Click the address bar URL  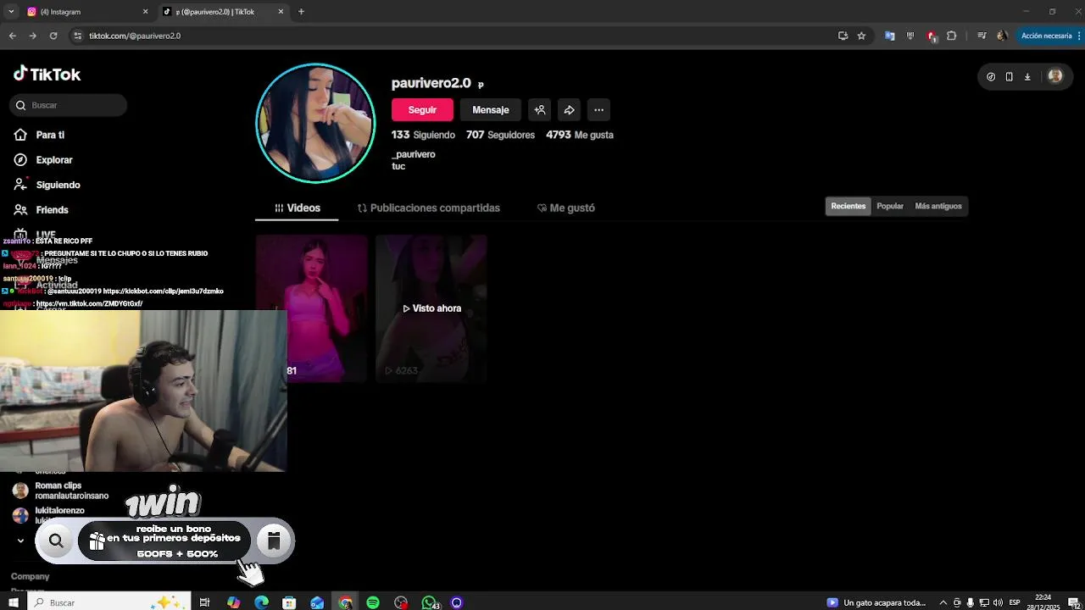point(135,36)
